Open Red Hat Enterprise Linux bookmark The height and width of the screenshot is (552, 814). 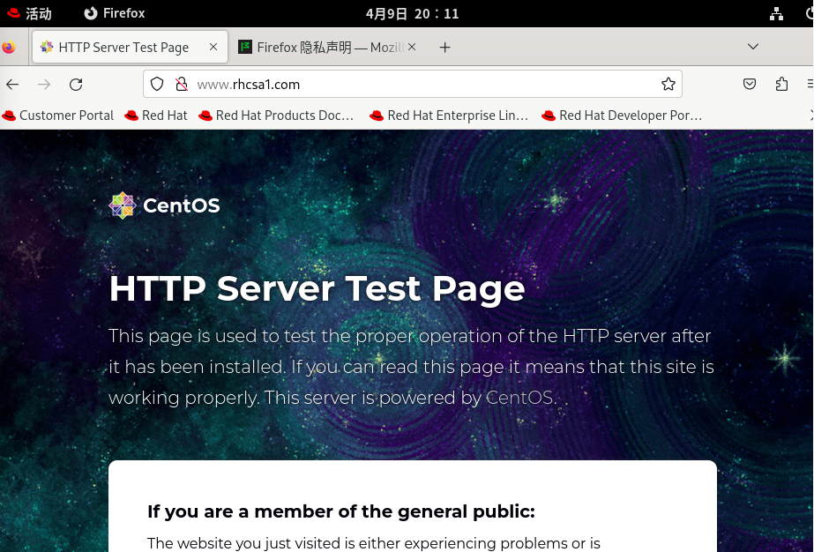pyautogui.click(x=449, y=116)
